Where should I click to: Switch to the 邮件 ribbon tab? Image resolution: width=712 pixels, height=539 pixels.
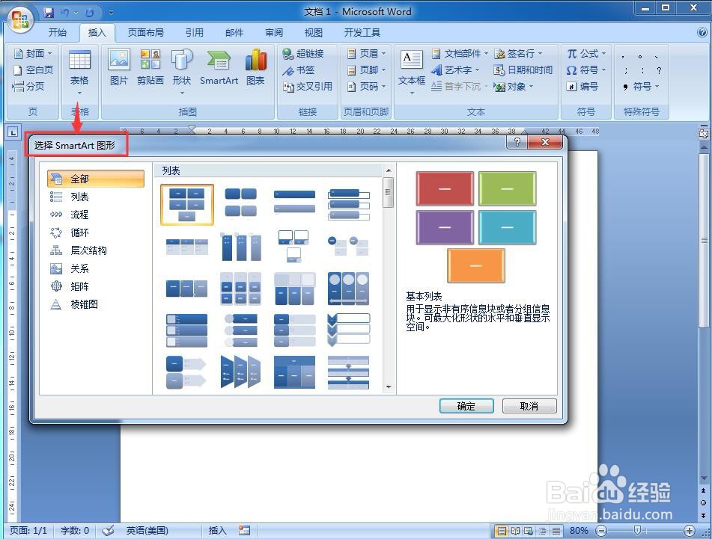coord(234,33)
